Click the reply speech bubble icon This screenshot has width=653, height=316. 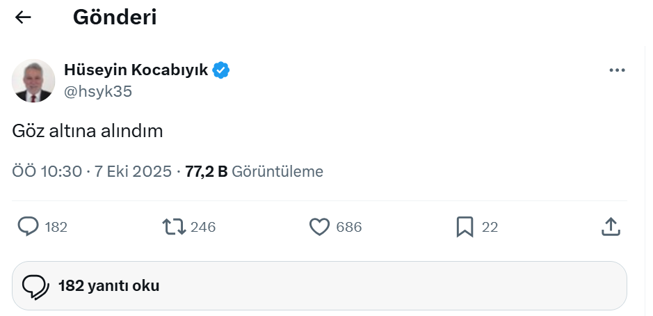click(x=28, y=227)
